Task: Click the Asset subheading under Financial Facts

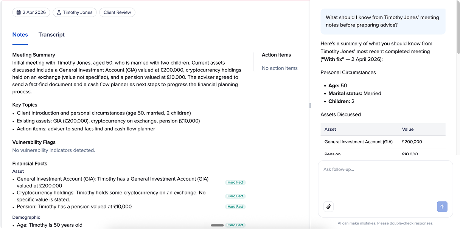Action: [x=18, y=171]
